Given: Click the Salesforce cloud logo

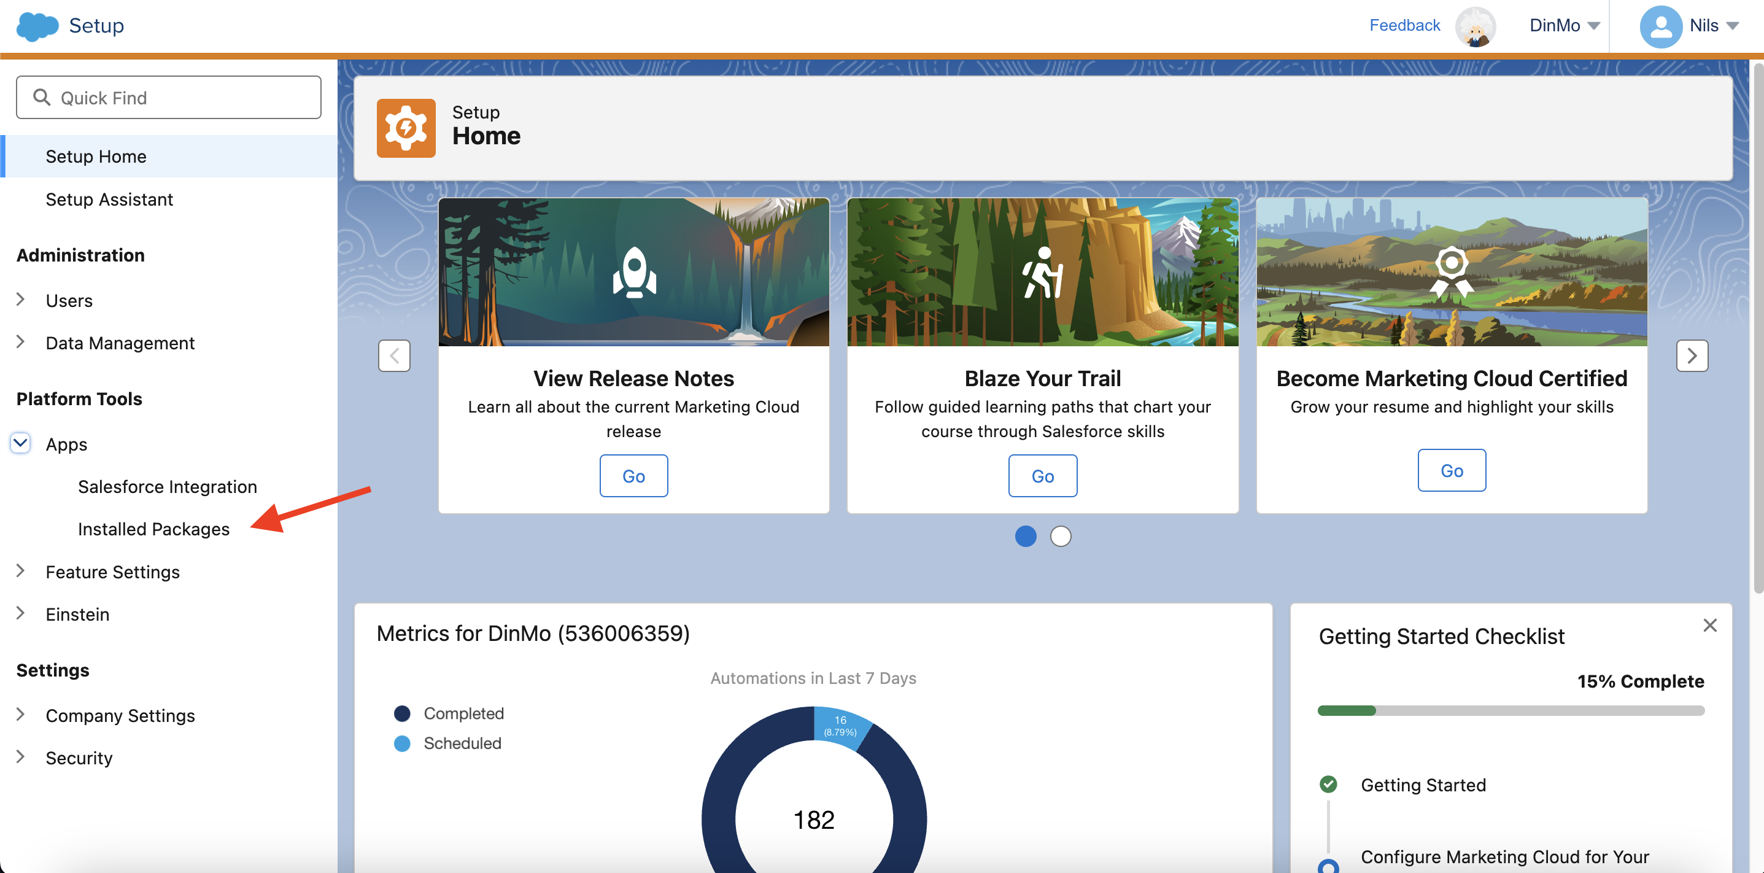Looking at the screenshot, I should tap(37, 26).
